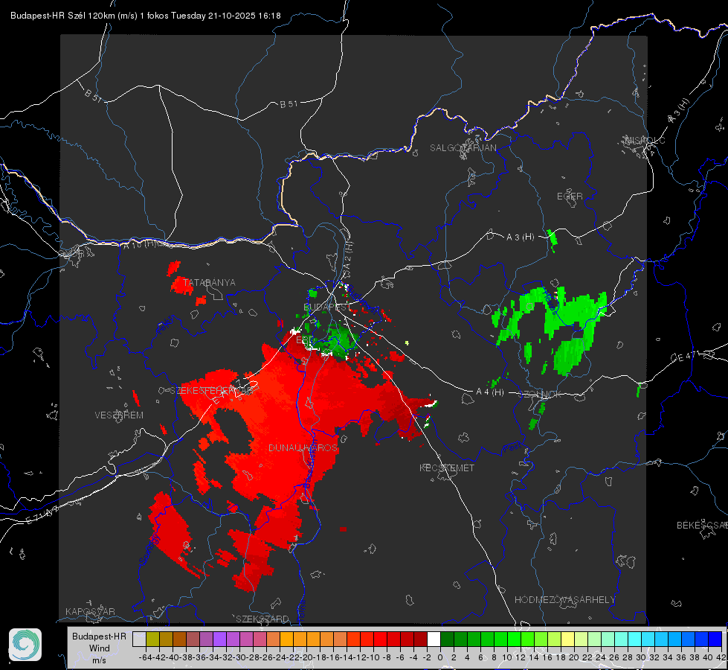Click the SZÉKESFEHÉRVÁR city label

211,390
